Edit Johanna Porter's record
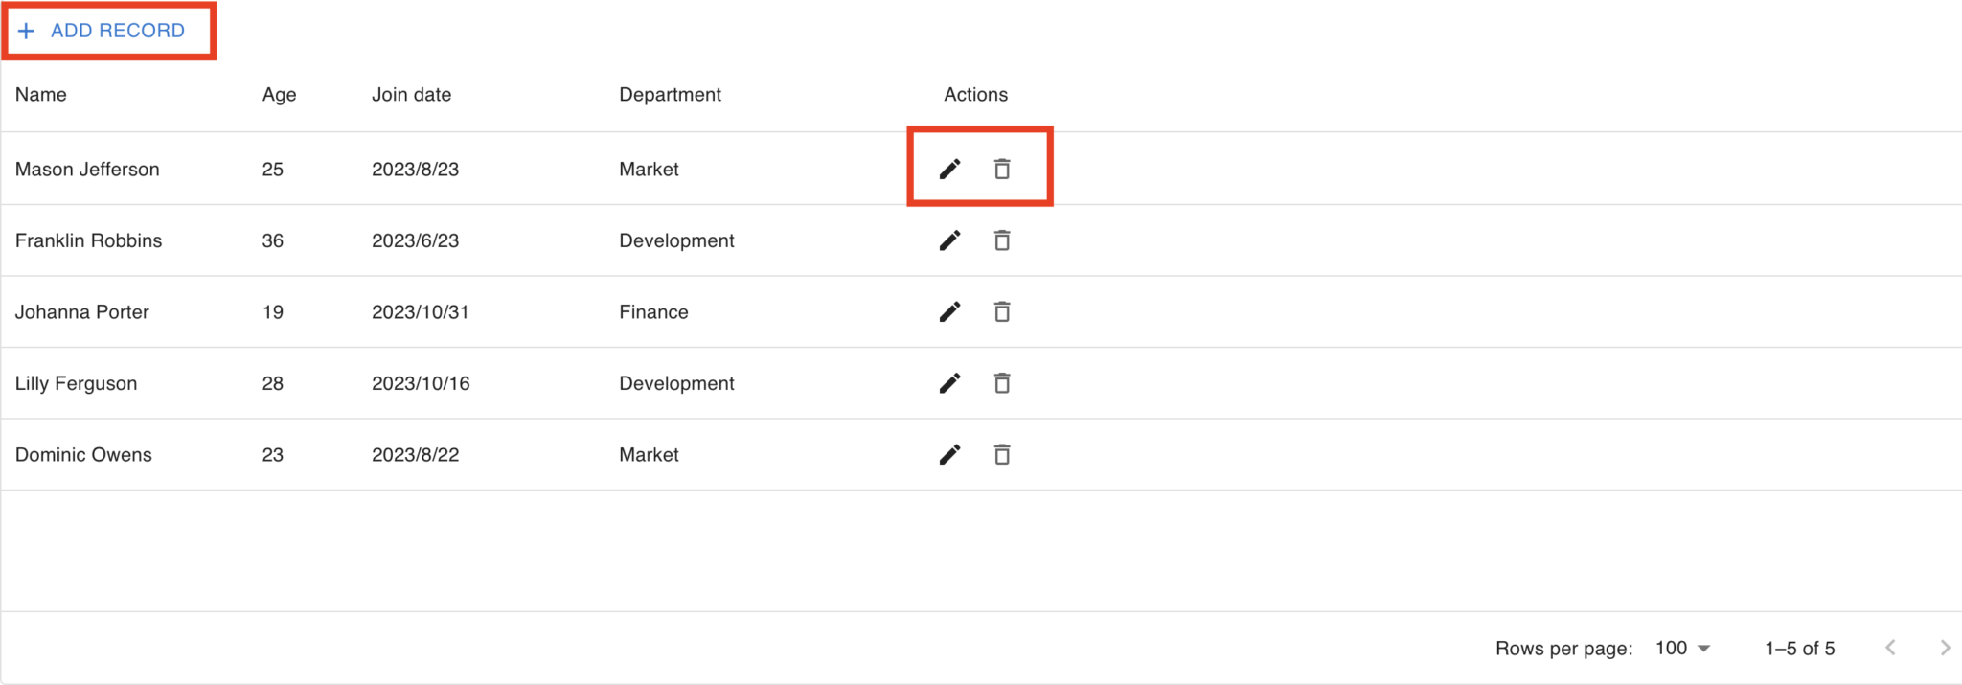Viewport: 1962px width, 685px height. point(949,312)
